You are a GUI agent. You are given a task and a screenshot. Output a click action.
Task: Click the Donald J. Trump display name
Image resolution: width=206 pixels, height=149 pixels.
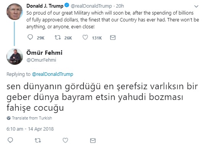tap(45, 6)
